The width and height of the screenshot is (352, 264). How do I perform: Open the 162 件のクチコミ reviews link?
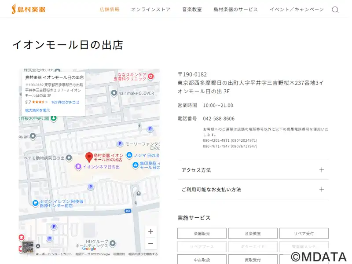click(x=65, y=102)
